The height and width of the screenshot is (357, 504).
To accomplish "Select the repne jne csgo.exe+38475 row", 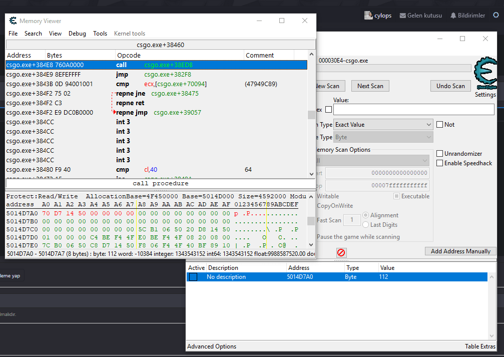I will pyautogui.click(x=157, y=94).
